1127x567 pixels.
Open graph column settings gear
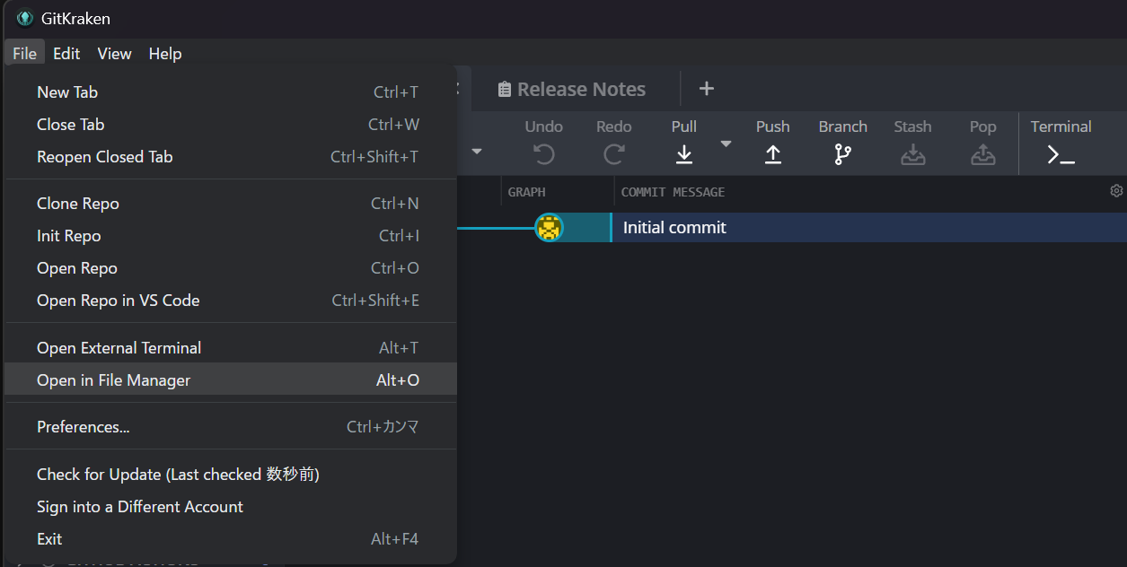1116,191
